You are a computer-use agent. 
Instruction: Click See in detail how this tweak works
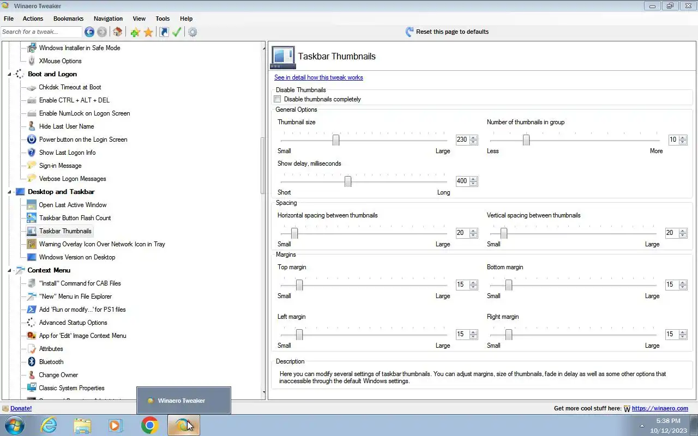pyautogui.click(x=318, y=77)
